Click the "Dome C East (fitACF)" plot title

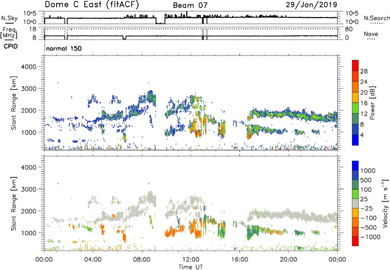92,4
